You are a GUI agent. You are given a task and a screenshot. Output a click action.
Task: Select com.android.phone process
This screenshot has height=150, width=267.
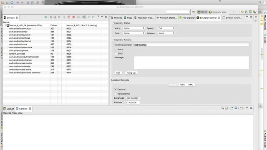click(55, 50)
